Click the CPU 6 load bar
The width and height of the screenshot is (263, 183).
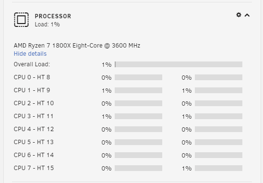[138, 155]
